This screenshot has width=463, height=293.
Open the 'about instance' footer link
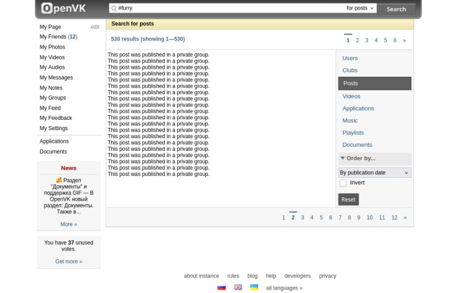tap(201, 276)
